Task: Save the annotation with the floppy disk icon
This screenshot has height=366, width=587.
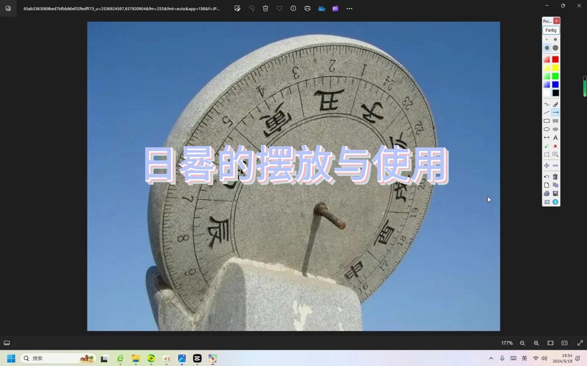Action: [x=555, y=194]
